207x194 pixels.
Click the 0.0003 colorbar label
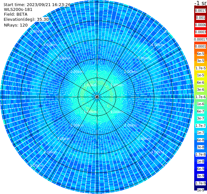coord(201,32)
